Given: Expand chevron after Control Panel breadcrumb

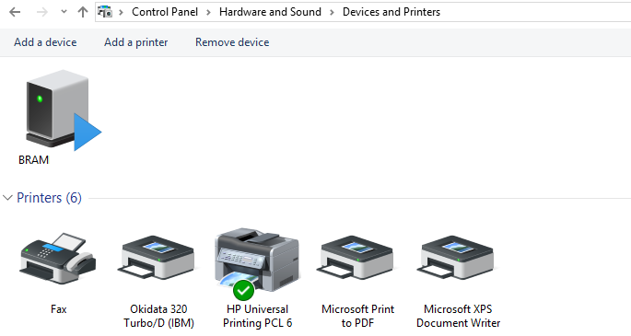Looking at the screenshot, I should (x=208, y=13).
